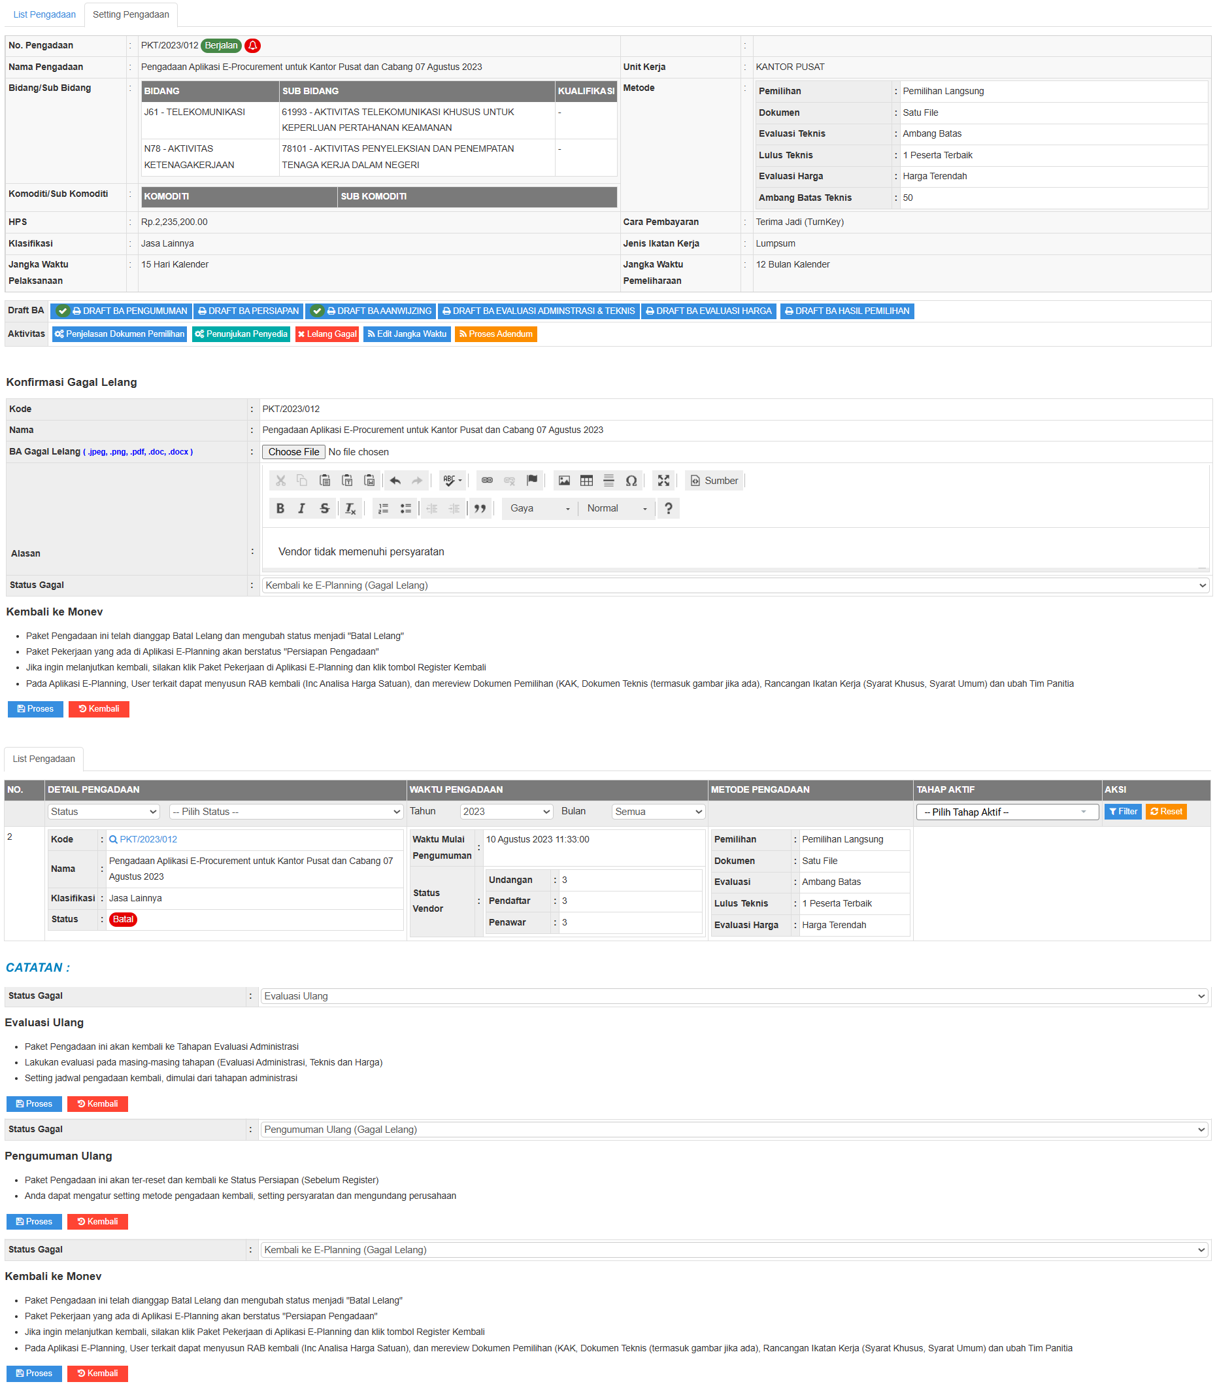
Task: Open Draft BA Evaluasi Adminstrasi & Teknis
Action: click(x=539, y=311)
